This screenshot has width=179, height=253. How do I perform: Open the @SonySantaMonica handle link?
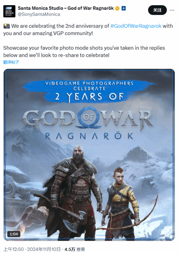39,14
